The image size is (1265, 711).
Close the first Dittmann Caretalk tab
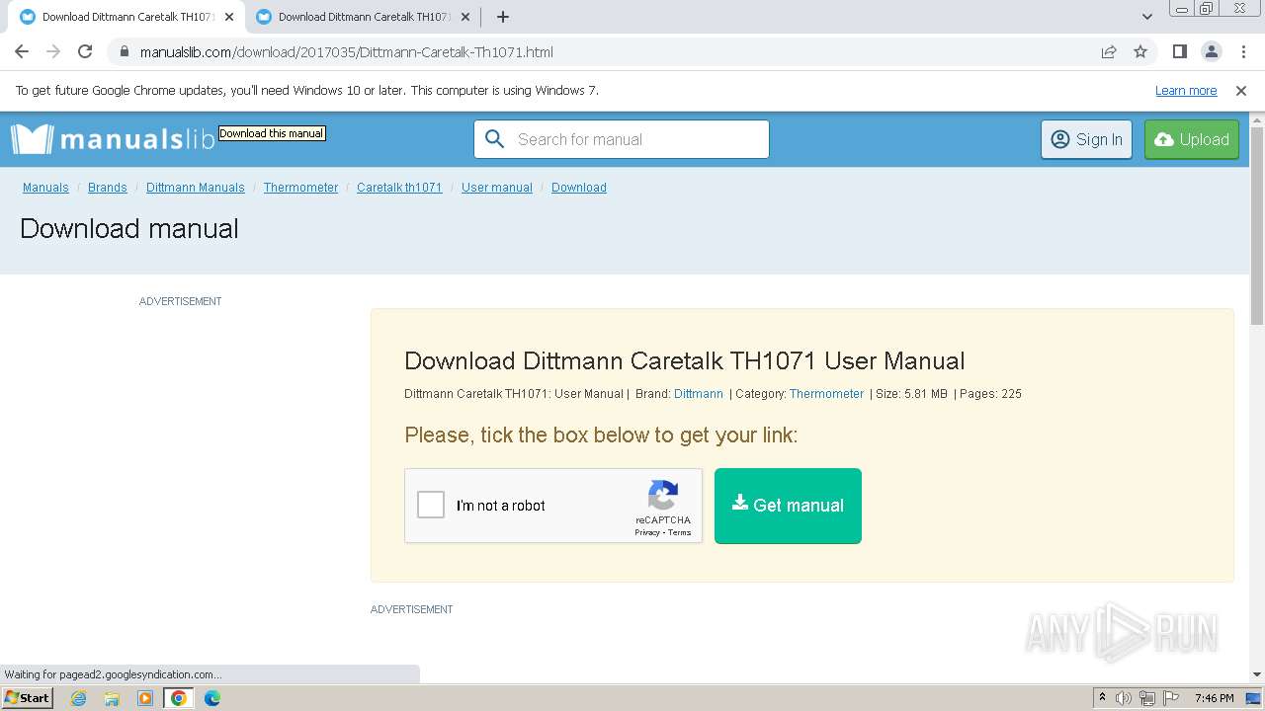229,17
